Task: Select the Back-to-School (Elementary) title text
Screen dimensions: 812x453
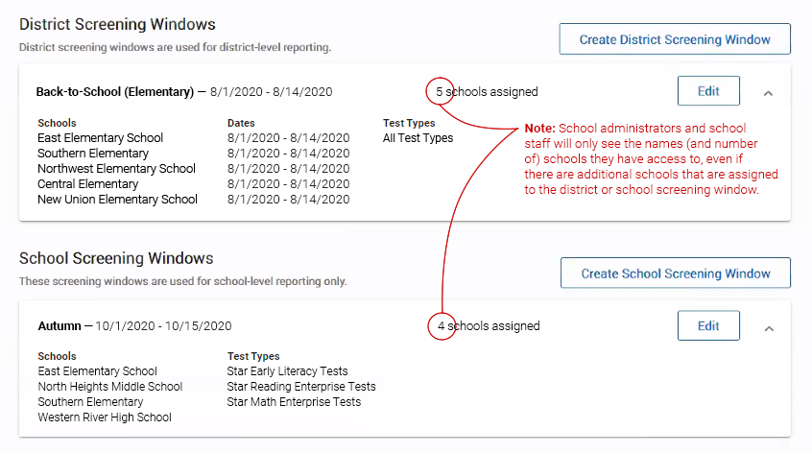Action: coord(115,91)
